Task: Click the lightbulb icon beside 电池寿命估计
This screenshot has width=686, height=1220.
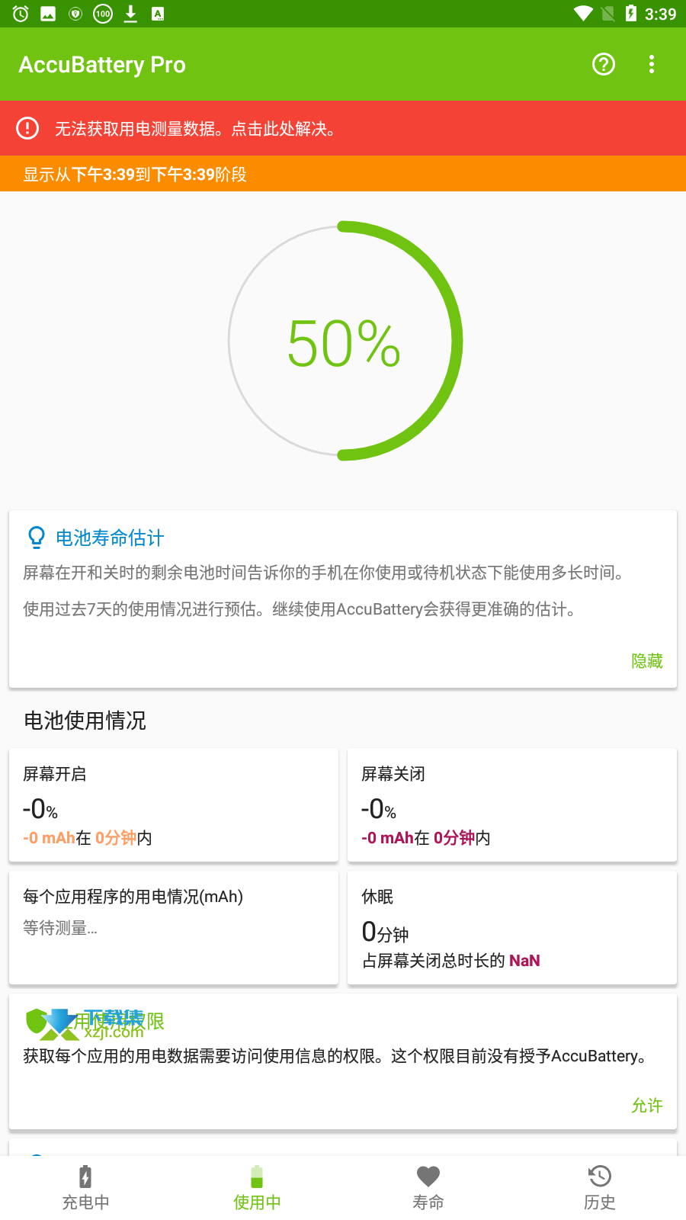Action: click(x=36, y=538)
